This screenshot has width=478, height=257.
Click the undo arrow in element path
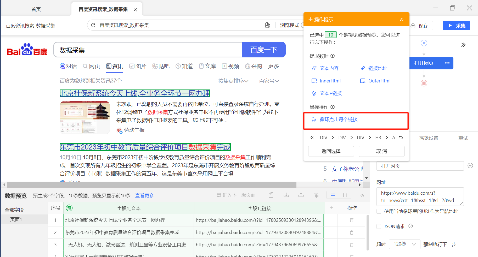coord(401,138)
